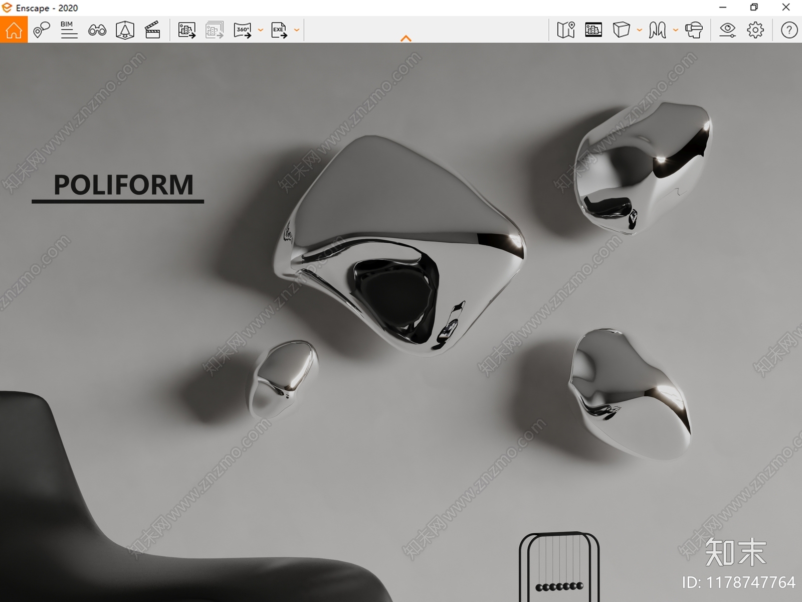Render 360 panorama image
This screenshot has width=802, height=602.
[243, 31]
